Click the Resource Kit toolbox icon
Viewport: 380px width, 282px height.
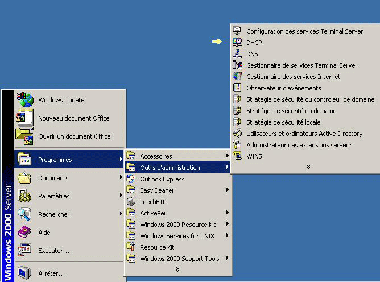pyautogui.click(x=131, y=247)
